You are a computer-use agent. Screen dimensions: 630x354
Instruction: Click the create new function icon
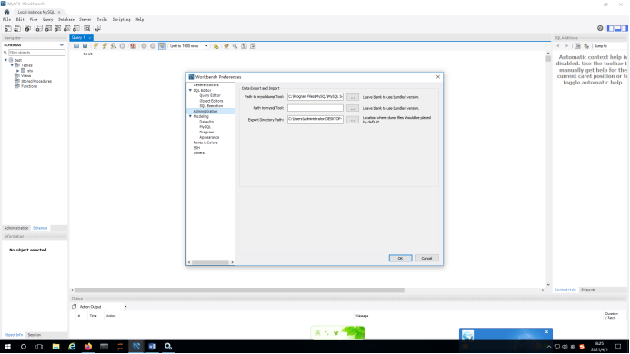coord(76,28)
